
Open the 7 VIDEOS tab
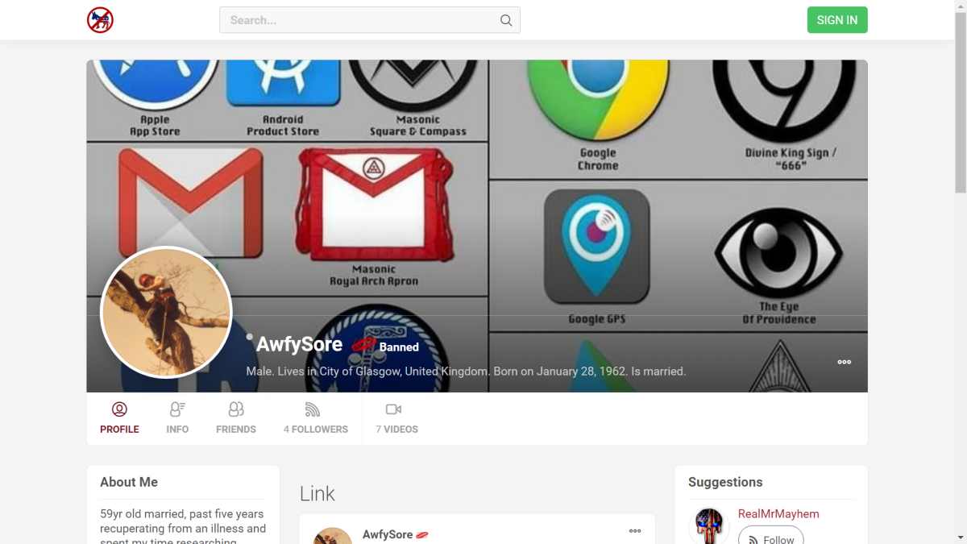click(x=396, y=429)
